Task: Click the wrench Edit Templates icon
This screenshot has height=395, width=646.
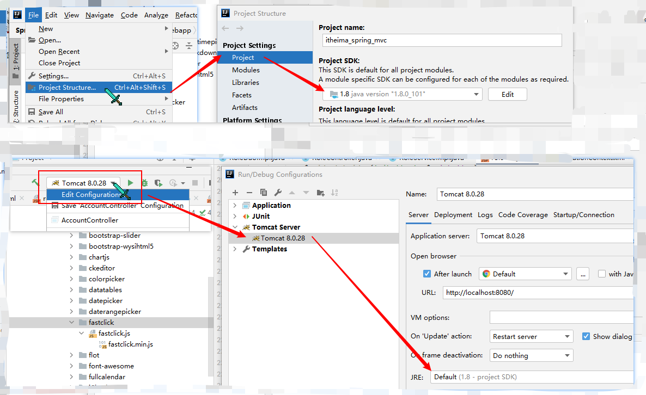Action: pyautogui.click(x=278, y=193)
